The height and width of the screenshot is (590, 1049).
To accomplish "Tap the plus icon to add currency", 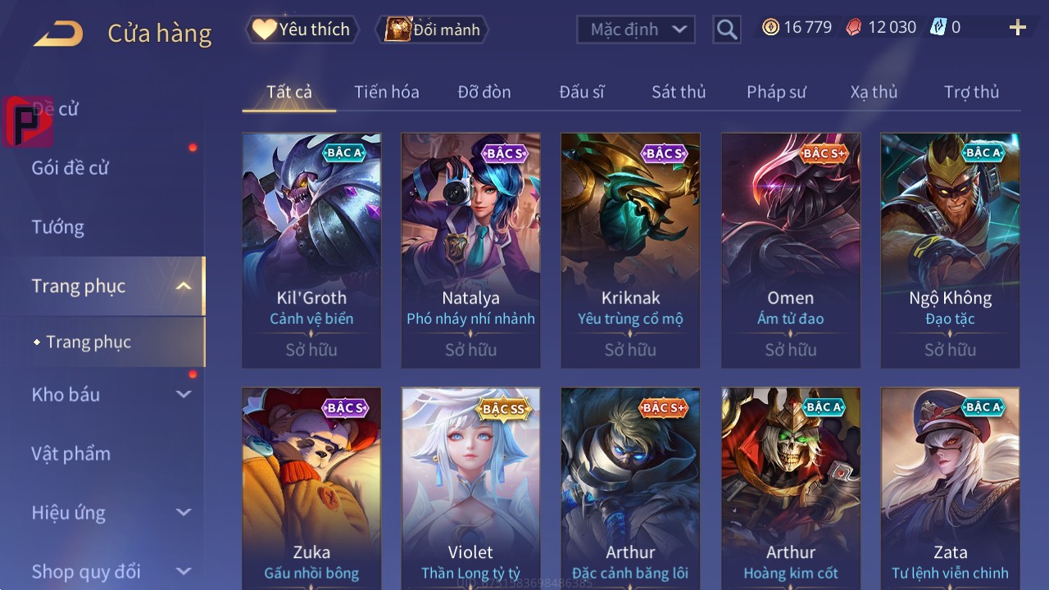I will 1018,28.
